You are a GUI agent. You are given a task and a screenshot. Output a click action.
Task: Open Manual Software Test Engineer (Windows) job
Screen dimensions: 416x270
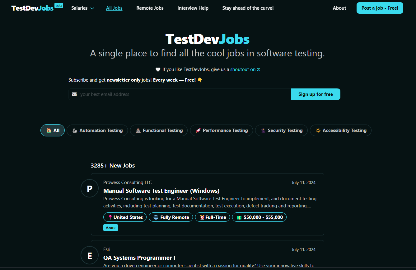tap(161, 191)
